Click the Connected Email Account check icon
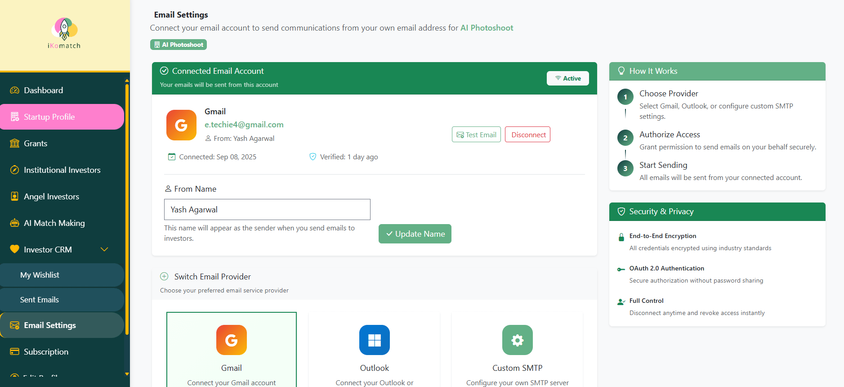 pos(164,71)
